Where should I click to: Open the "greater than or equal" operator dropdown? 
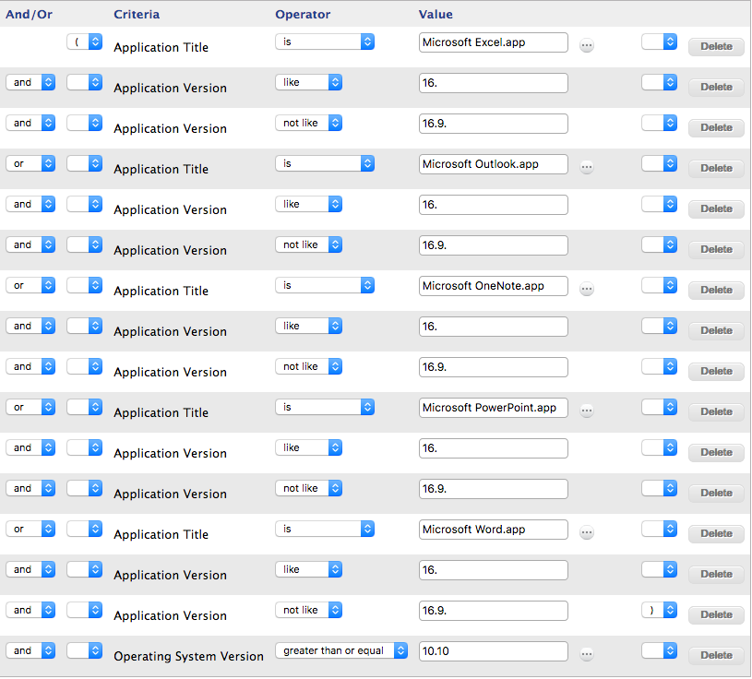click(x=341, y=650)
